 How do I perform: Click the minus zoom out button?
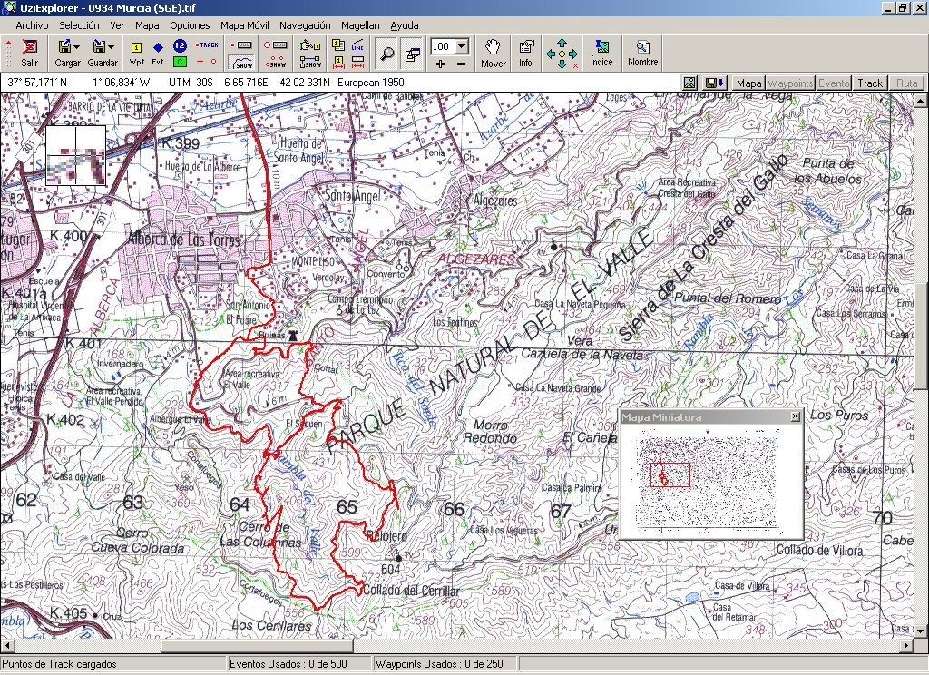(462, 64)
